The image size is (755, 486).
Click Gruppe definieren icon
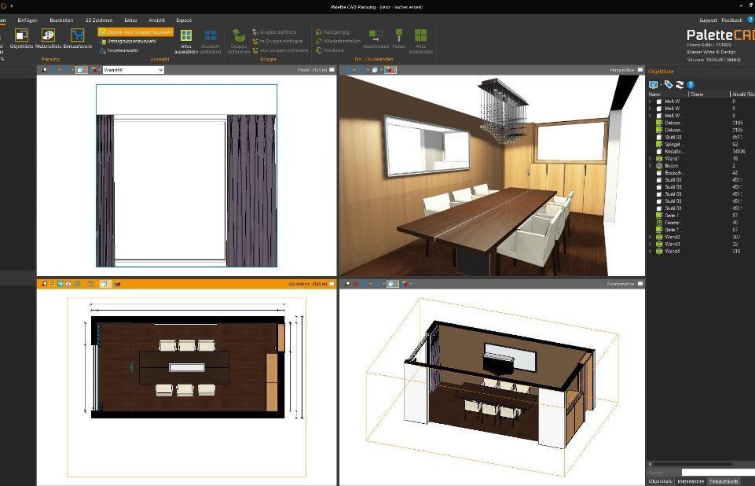point(239,36)
